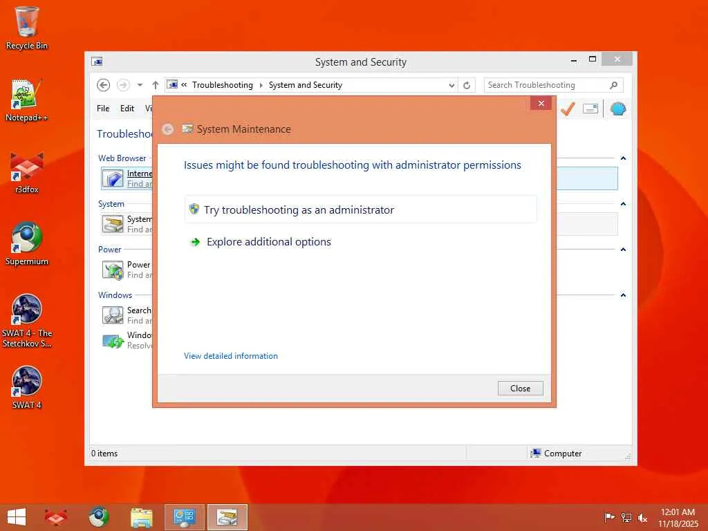Expand address bar history dropdown

(451, 85)
